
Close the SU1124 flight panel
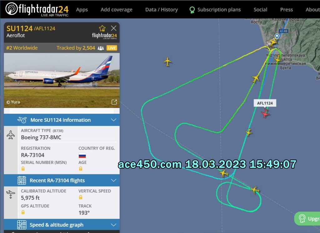click(x=114, y=28)
